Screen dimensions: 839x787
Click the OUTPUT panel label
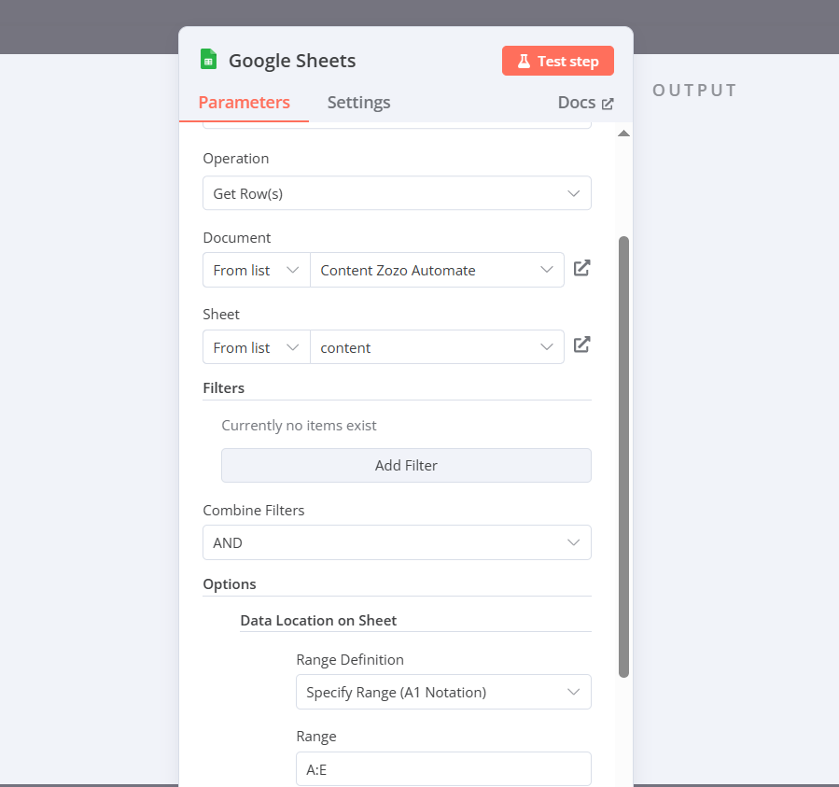[694, 90]
